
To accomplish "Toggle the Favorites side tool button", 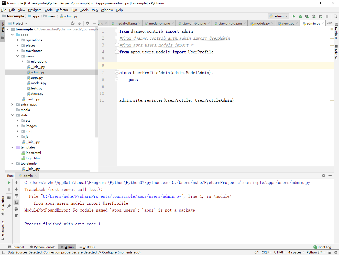I will pos(3,206).
